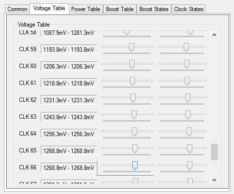Image resolution: width=234 pixels, height=194 pixels.
Task: Switch to the Common tab
Action: click(x=17, y=9)
